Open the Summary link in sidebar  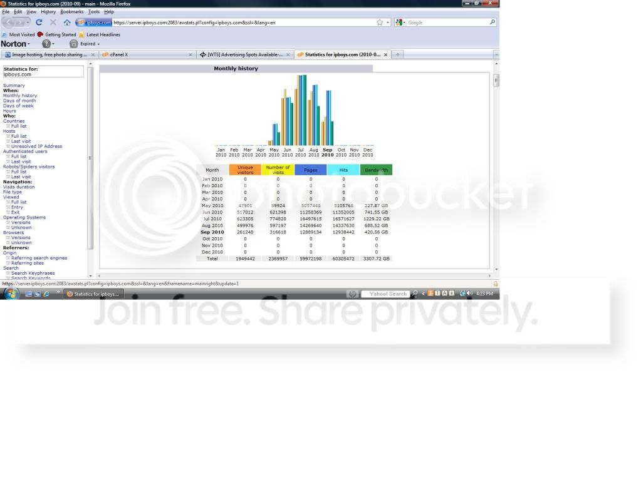coord(14,85)
